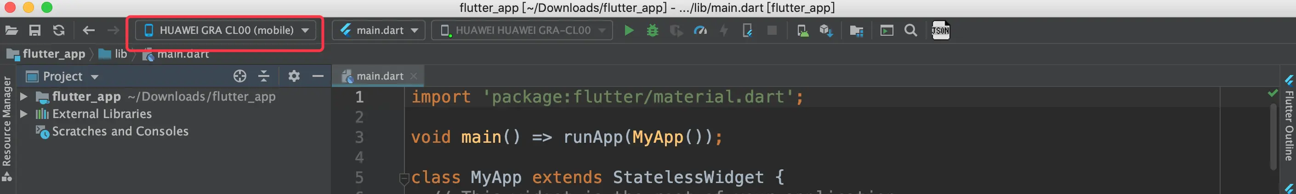Fold the MyApp class with gutter marker
Screen dimensions: 1296x194
coord(404,178)
